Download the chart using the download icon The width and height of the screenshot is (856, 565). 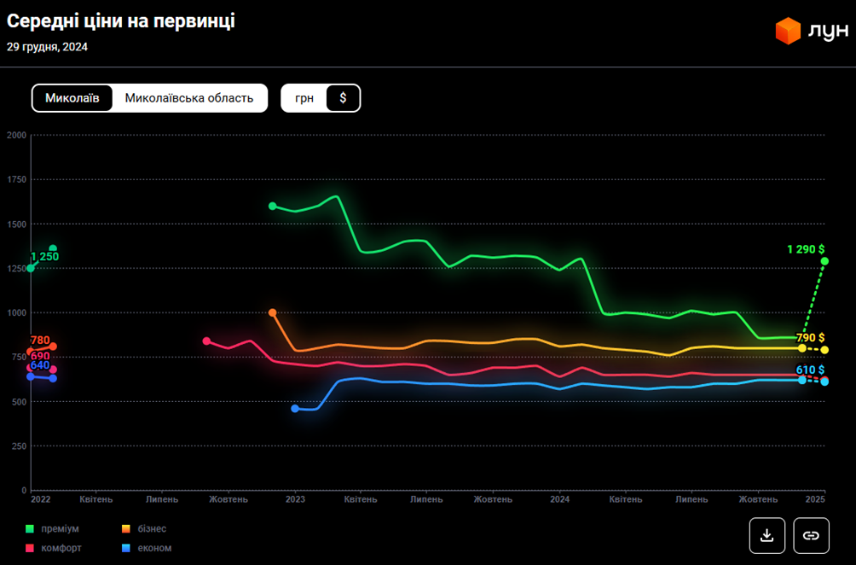coord(766,535)
